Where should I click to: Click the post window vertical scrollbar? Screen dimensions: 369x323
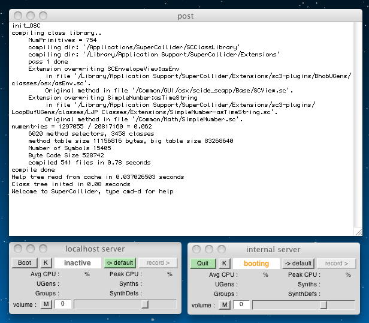(x=358, y=125)
